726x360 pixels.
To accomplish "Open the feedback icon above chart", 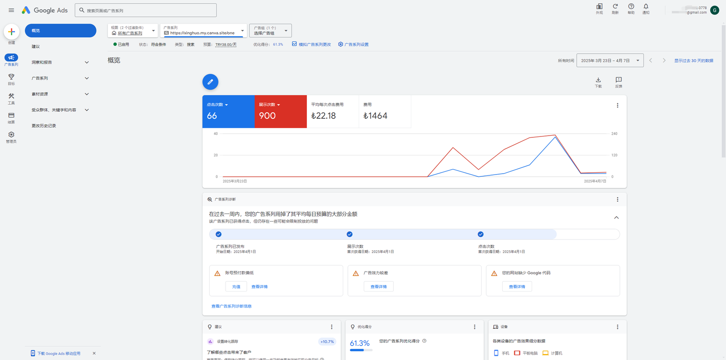I will coord(618,80).
